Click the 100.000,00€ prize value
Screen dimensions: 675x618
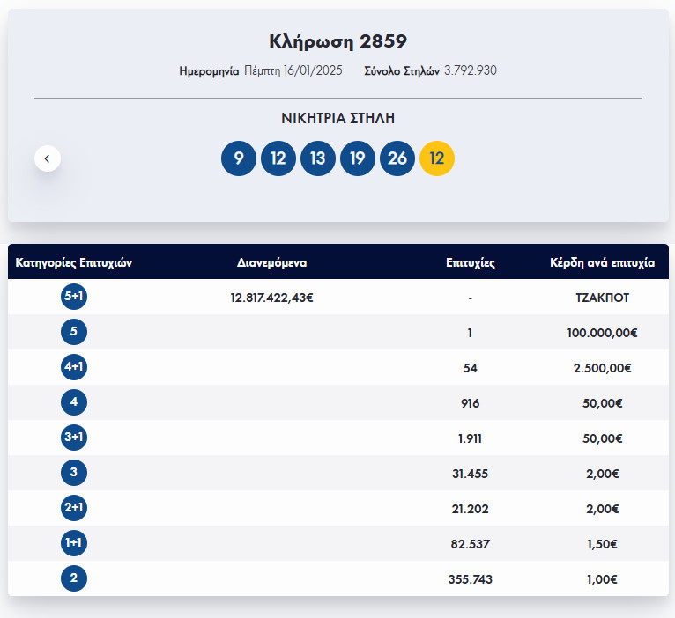(602, 333)
